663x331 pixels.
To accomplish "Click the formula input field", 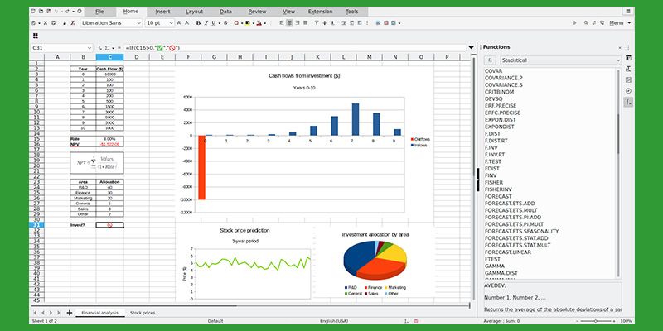I will [295, 48].
